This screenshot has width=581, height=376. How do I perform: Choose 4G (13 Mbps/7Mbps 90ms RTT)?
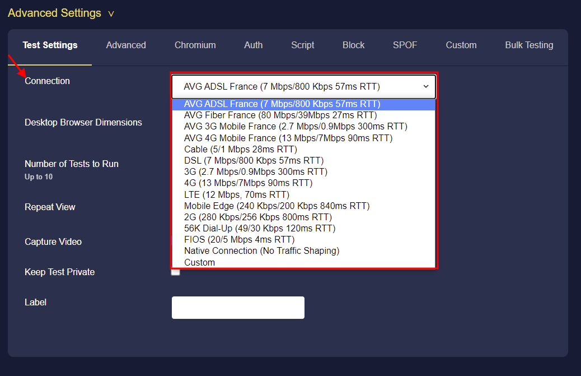point(304,183)
